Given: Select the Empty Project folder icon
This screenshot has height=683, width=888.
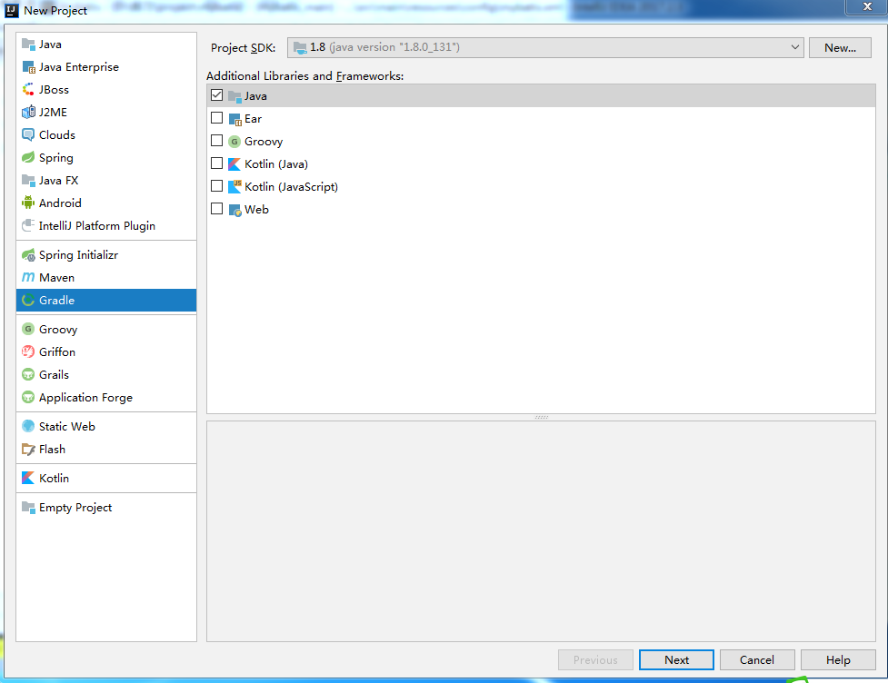Looking at the screenshot, I should (28, 507).
